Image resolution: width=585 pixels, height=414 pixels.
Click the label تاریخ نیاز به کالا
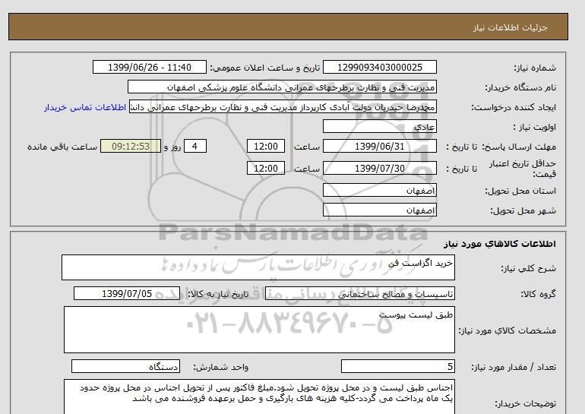[x=218, y=294]
